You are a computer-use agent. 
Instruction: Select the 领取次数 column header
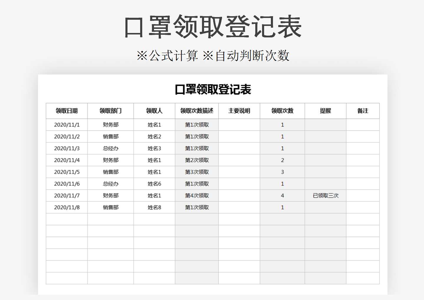282,111
